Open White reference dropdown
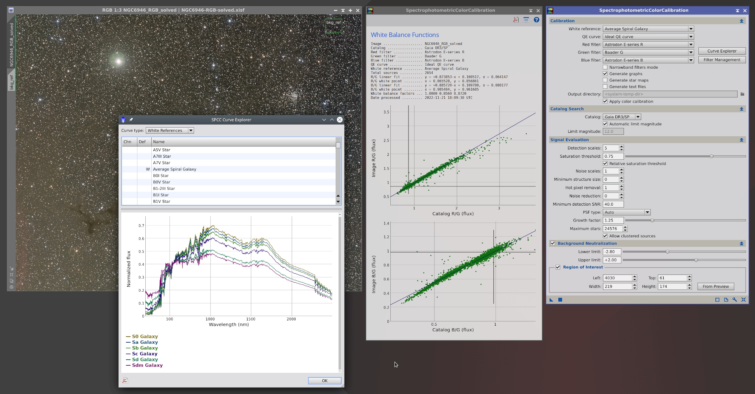The width and height of the screenshot is (755, 394). [x=648, y=29]
